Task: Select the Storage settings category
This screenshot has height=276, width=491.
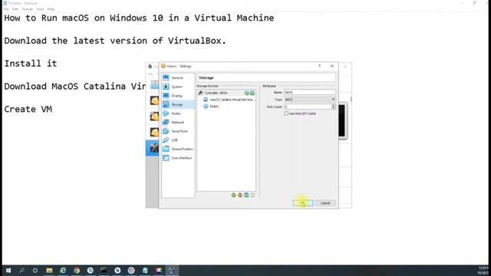Action: click(x=178, y=104)
